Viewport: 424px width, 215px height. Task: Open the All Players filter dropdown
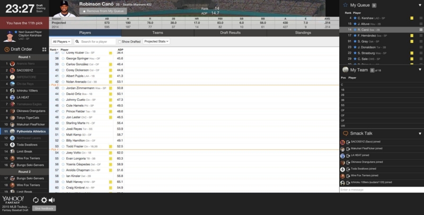pyautogui.click(x=61, y=42)
